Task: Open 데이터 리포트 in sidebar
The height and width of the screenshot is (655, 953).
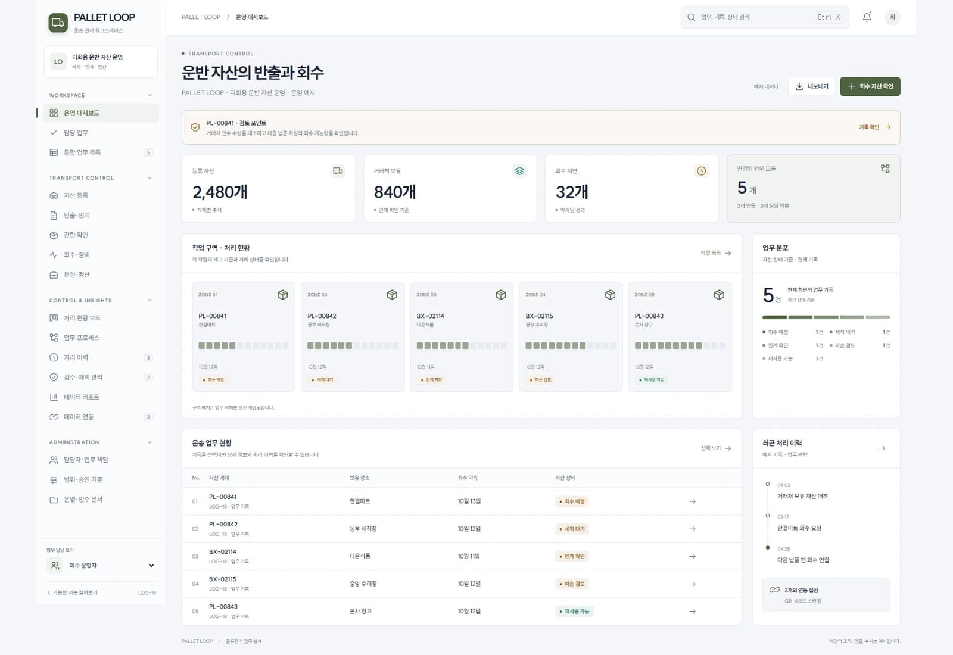Action: [101, 397]
